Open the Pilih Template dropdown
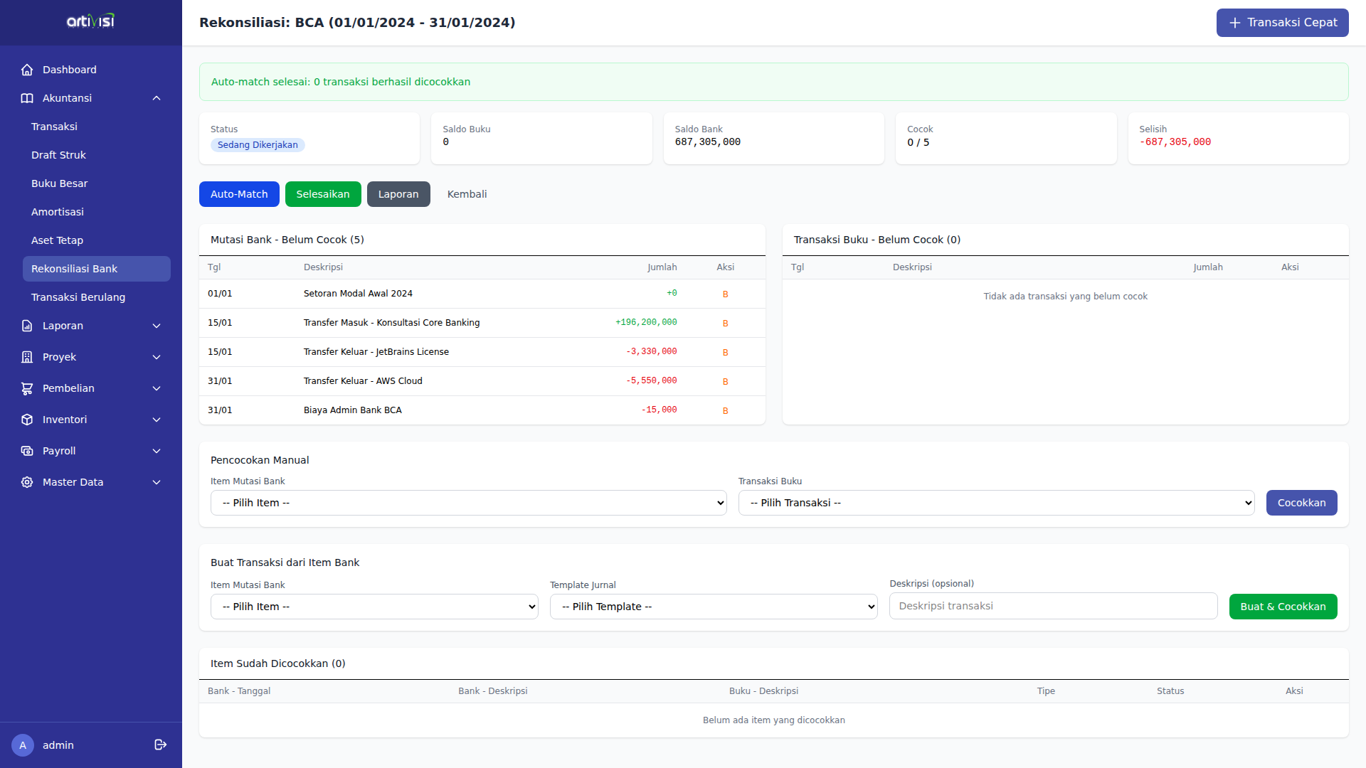This screenshot has height=768, width=1366. [713, 607]
